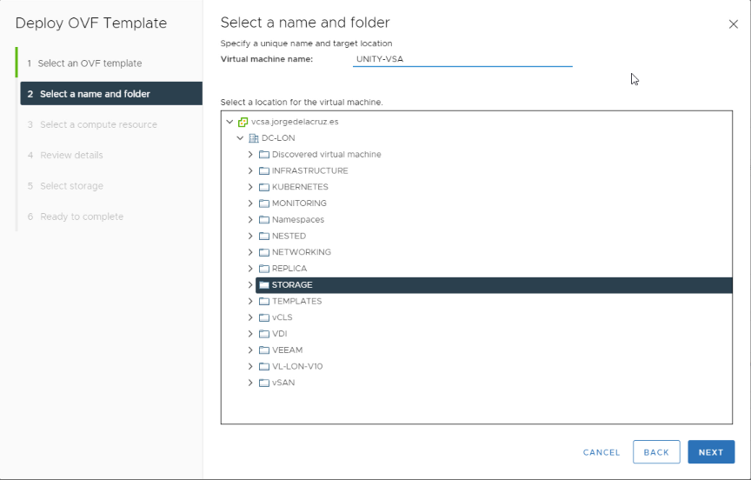Click the vCenter server icon for vcsa.jorgedelacruz.es
Screen dimensions: 751x480
point(243,122)
